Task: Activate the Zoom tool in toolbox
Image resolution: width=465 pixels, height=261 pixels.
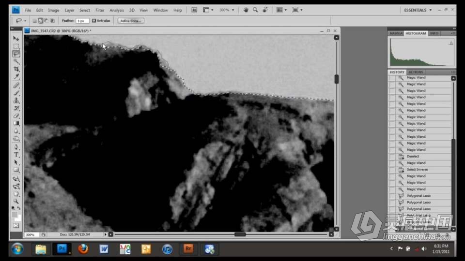Action: tap(16, 201)
